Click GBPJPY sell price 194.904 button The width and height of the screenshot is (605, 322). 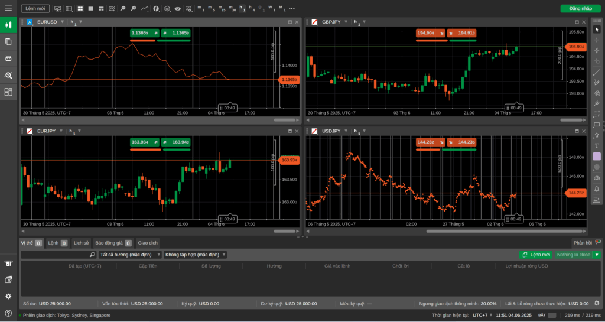point(431,32)
